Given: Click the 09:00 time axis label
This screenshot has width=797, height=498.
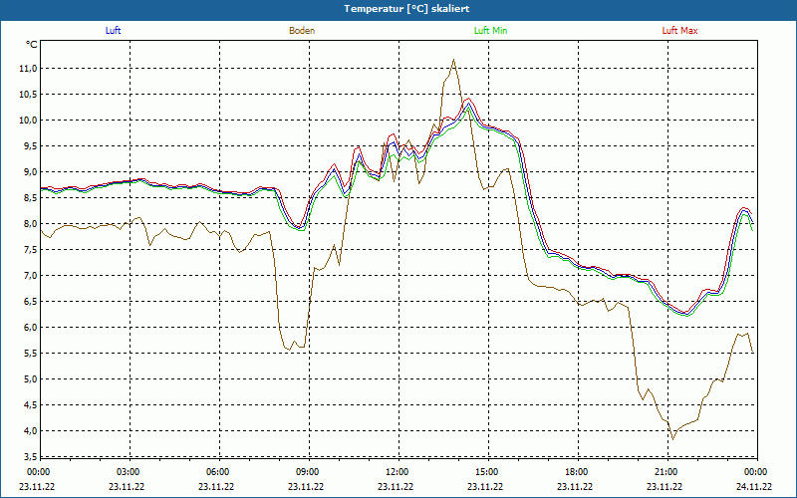Looking at the screenshot, I should tap(307, 472).
